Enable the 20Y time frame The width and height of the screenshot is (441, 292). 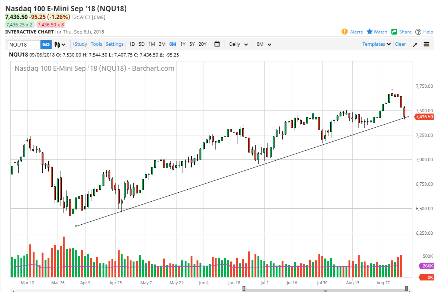[202, 44]
